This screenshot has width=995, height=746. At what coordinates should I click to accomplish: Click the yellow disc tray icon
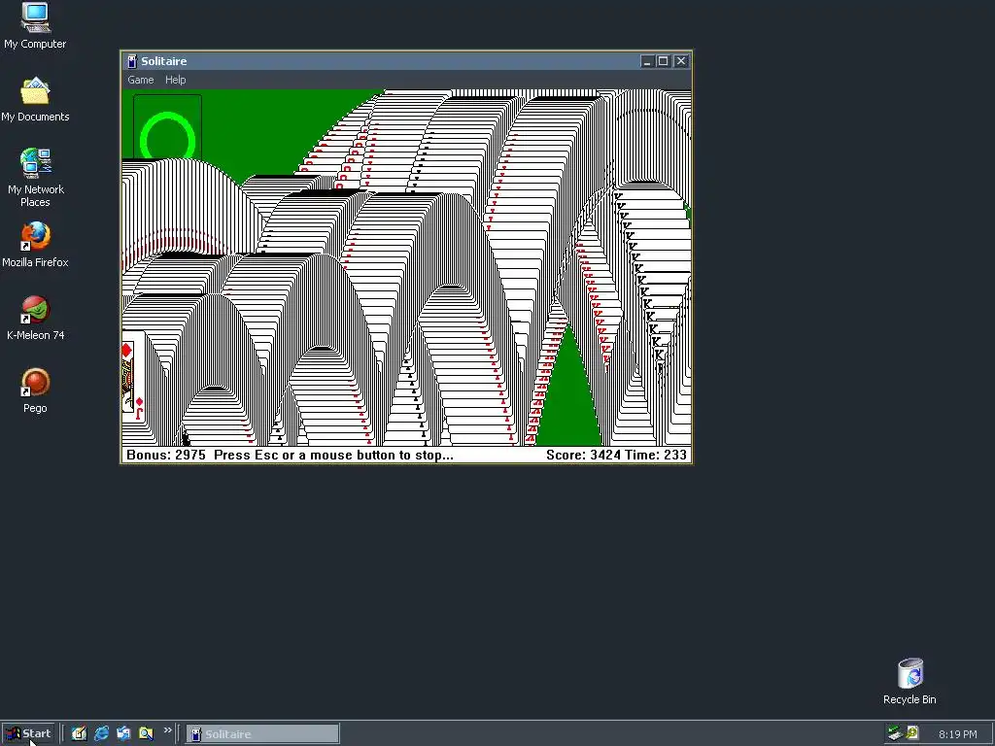click(911, 733)
